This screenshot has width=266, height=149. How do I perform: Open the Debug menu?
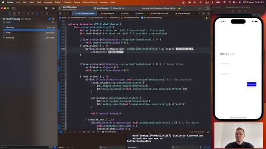[77, 2]
